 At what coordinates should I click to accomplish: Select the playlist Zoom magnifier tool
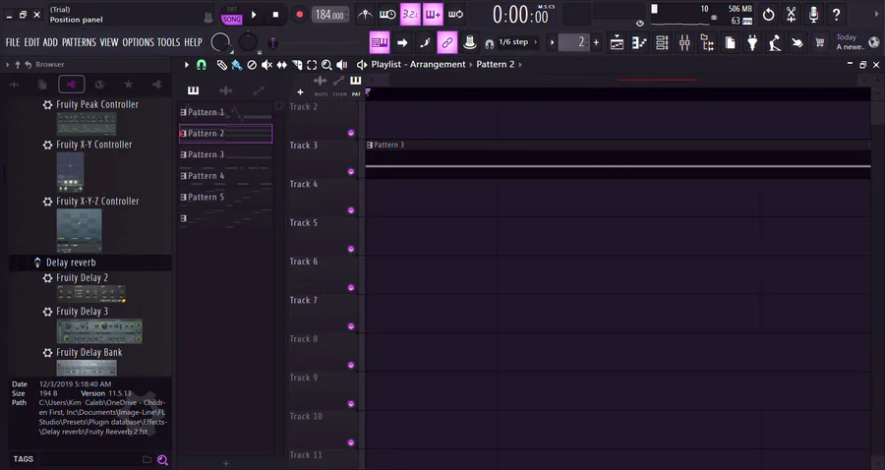pos(326,65)
